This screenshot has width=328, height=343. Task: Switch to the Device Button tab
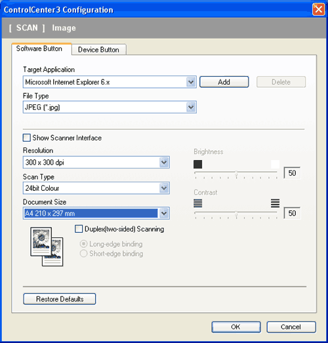click(98, 50)
